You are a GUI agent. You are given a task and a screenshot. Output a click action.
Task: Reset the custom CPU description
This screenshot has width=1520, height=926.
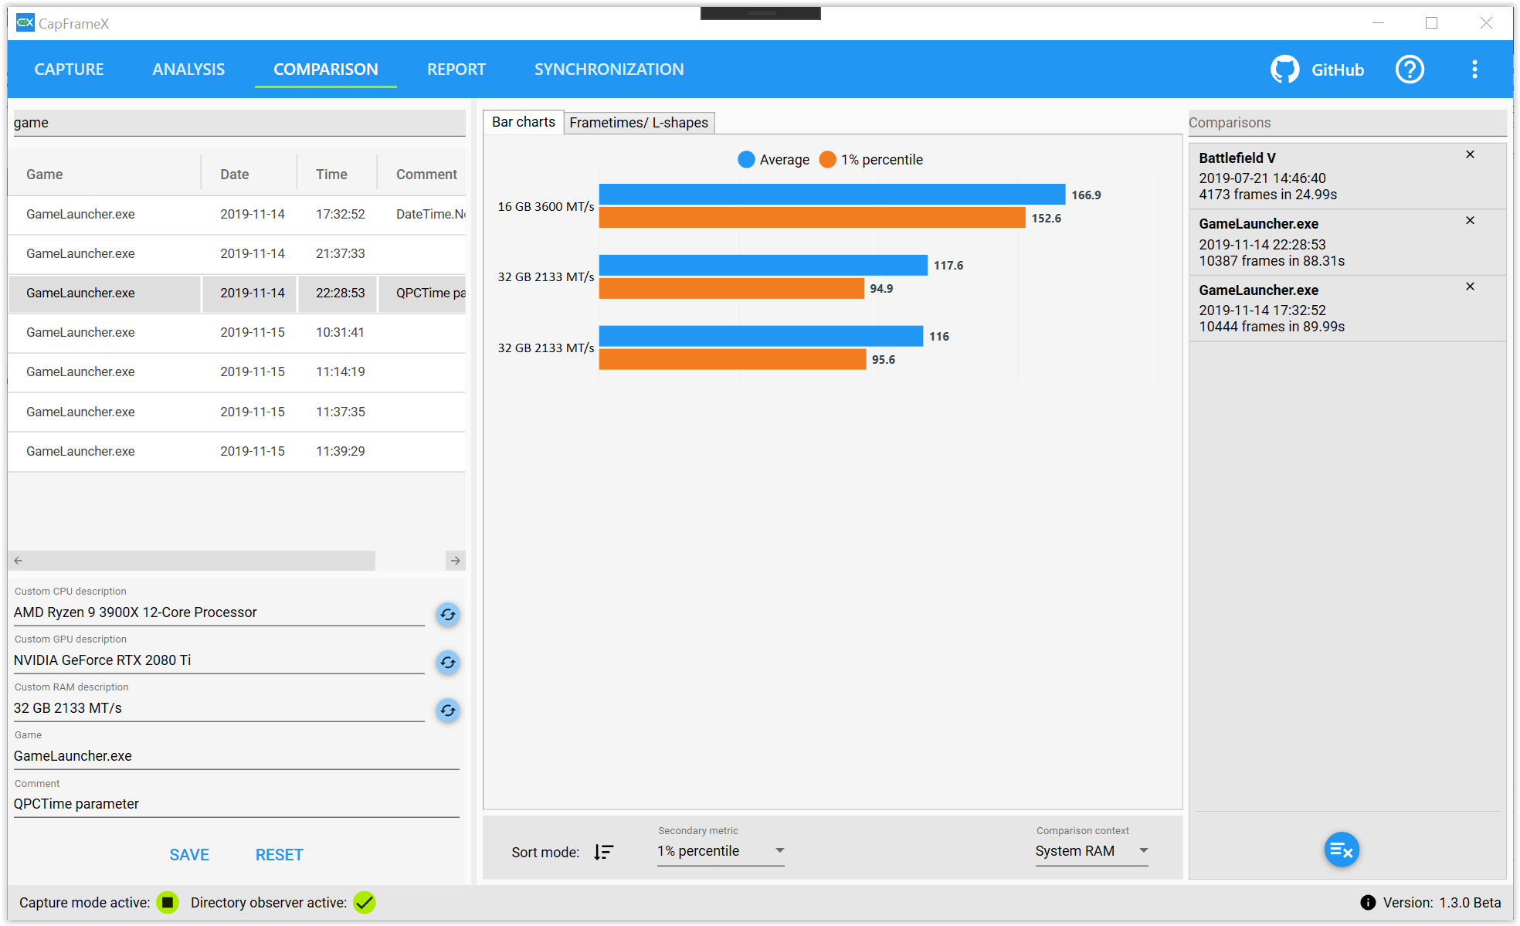point(448,615)
